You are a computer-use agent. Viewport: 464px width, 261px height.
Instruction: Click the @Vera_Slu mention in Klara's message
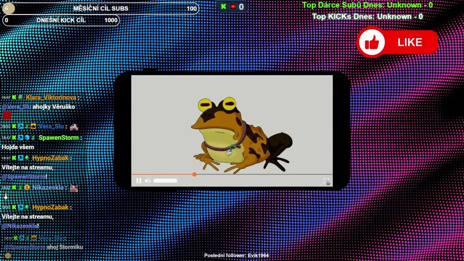click(17, 107)
